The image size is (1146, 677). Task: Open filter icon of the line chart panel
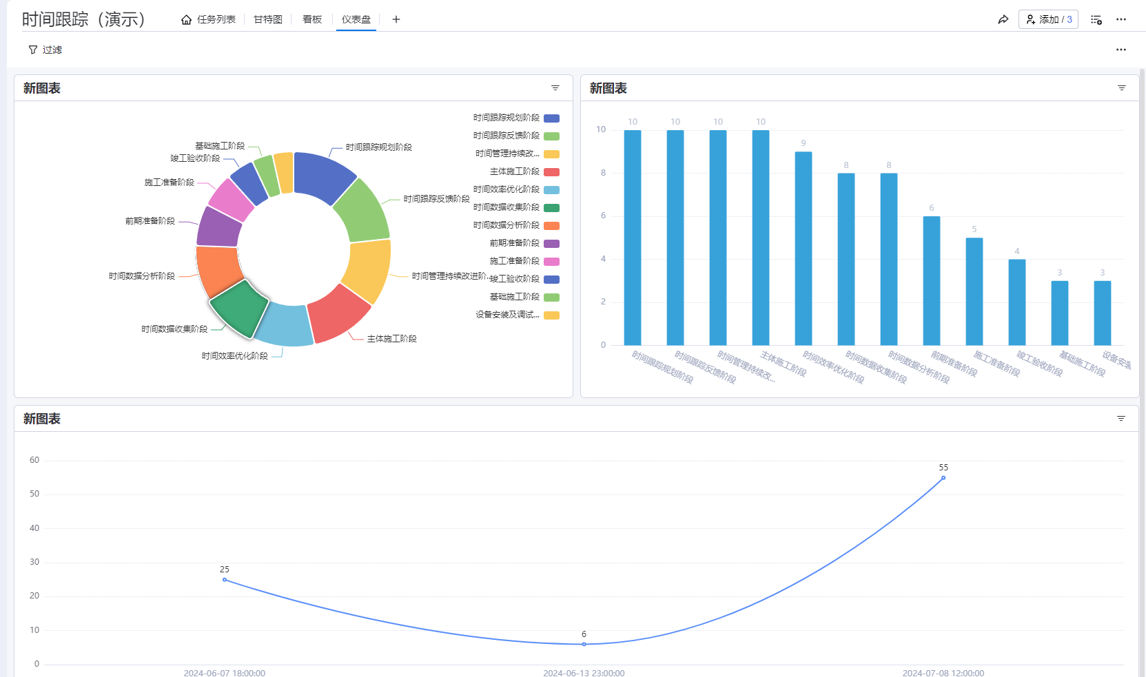point(1121,419)
